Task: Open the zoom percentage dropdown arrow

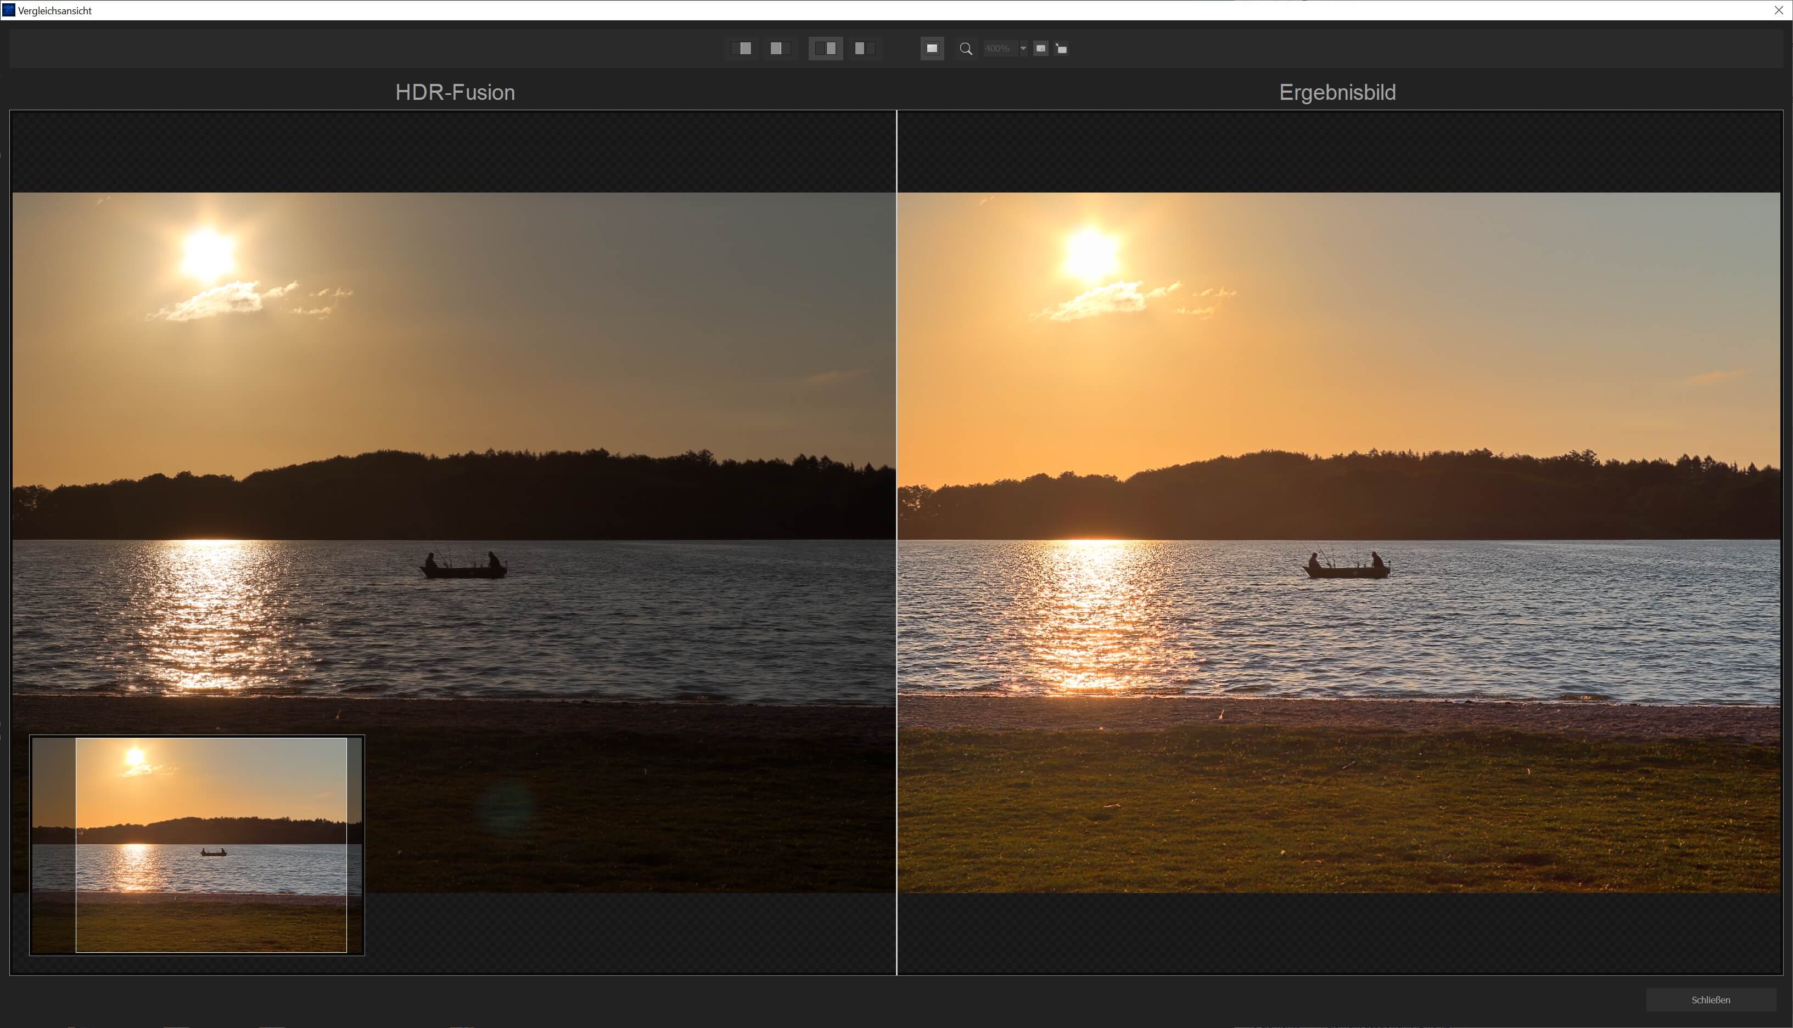Action: tap(1023, 49)
